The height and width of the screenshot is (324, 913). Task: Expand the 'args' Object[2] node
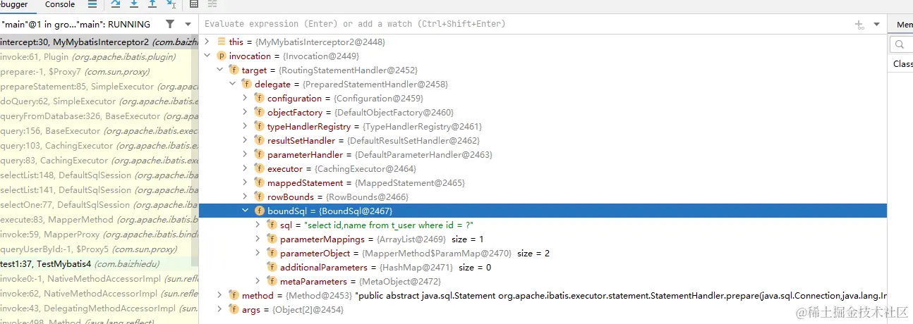point(219,310)
